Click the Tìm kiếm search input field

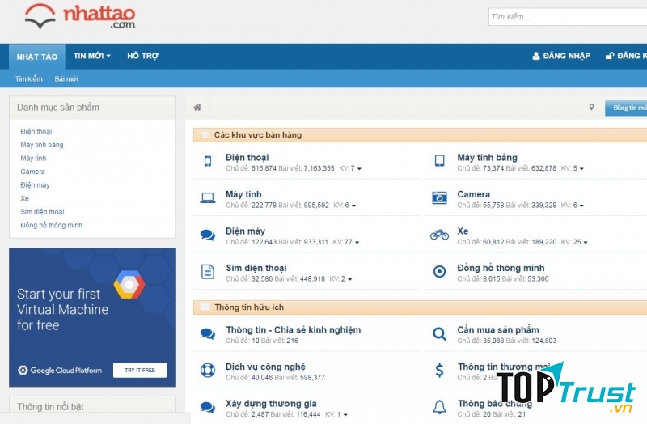(x=566, y=16)
